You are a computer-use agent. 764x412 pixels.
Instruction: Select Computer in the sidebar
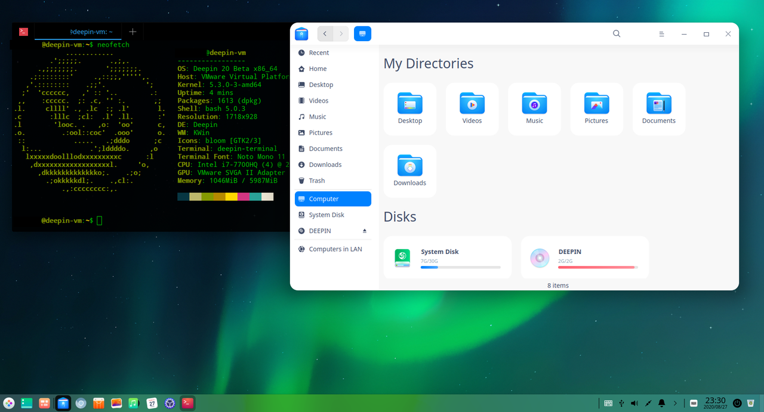333,199
